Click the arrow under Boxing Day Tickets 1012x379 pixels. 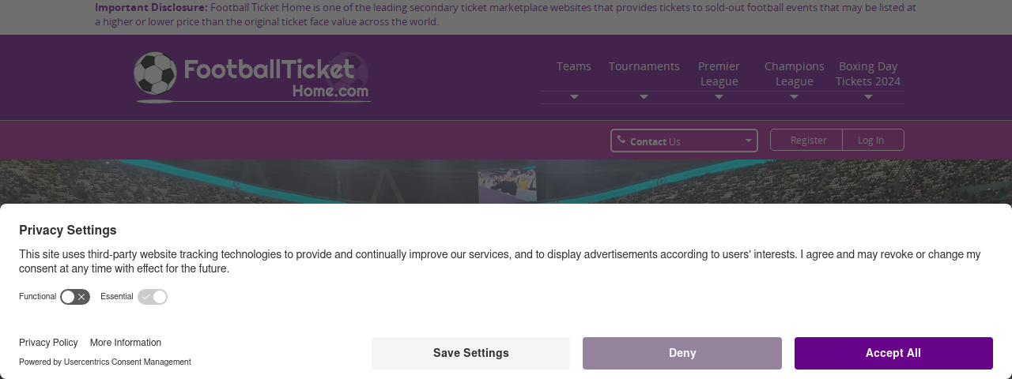click(868, 97)
